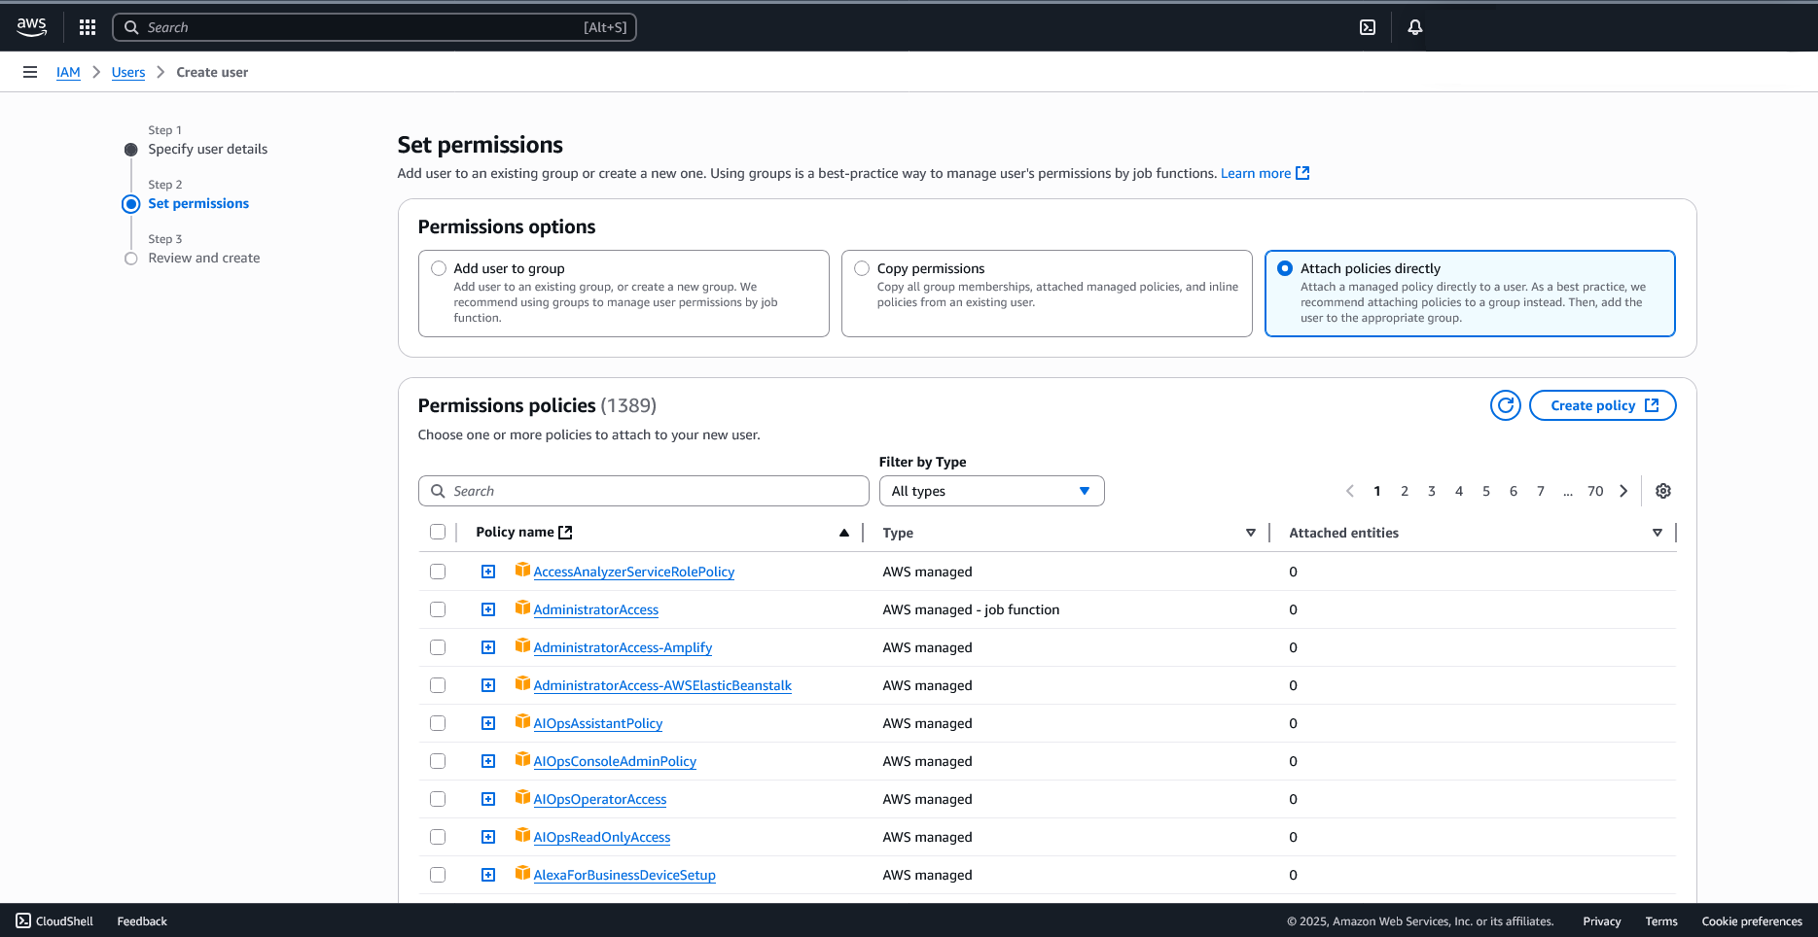Open the AIOpsReadOnlyAccess policy link
The image size is (1818, 937).
pyautogui.click(x=601, y=837)
